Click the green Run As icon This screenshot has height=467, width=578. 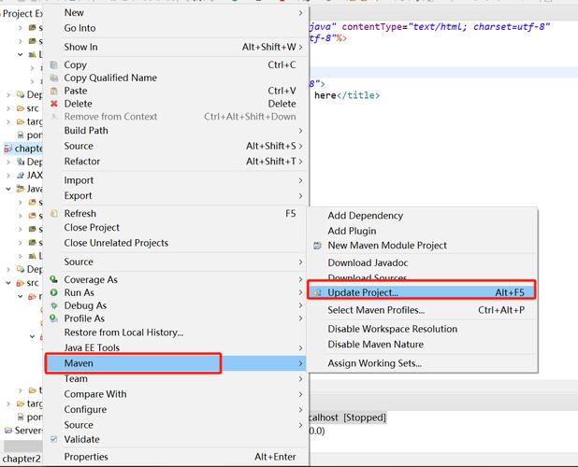pos(53,293)
